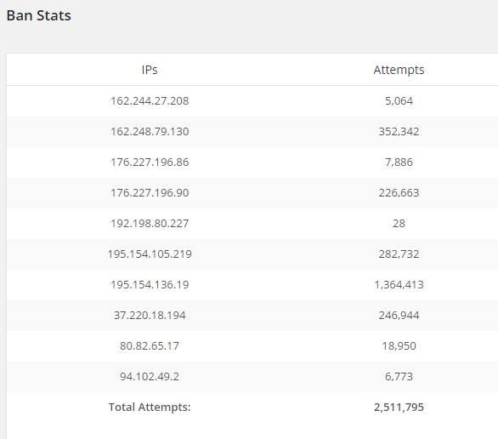Select IP address 192.198.80.227
The width and height of the screenshot is (498, 439).
(150, 224)
